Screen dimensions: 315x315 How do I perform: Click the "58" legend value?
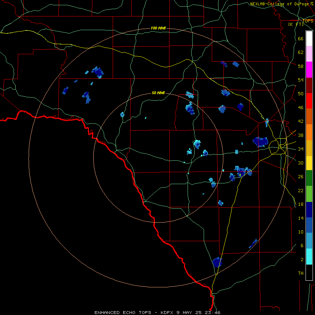coord(301,66)
